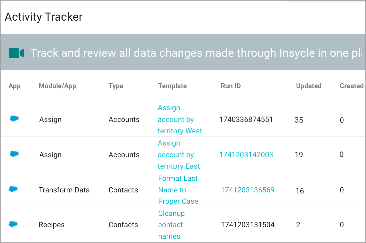This screenshot has width=366, height=243.
Task: Open the Format Last Name to Proper Case template
Action: [x=178, y=190]
